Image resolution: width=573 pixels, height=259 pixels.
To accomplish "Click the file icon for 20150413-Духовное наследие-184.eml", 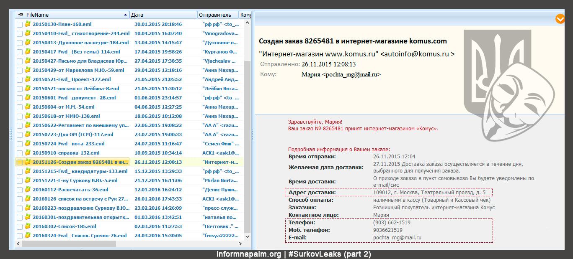I will (x=28, y=42).
